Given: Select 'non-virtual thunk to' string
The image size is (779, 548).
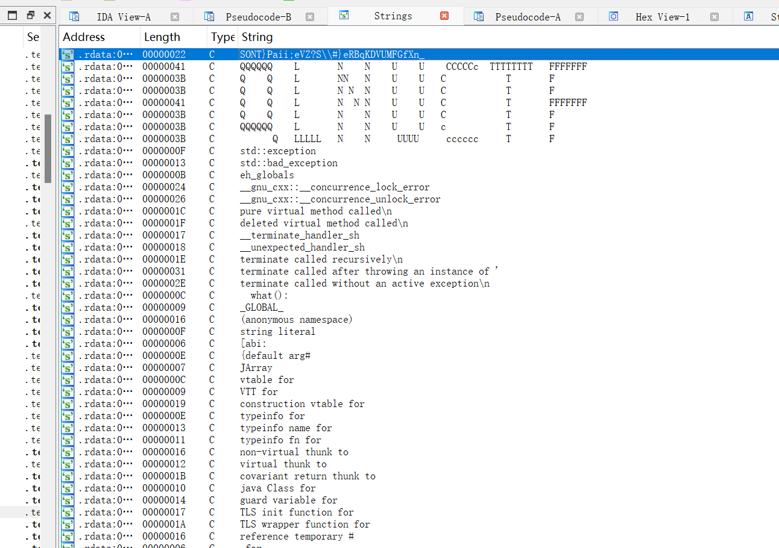Looking at the screenshot, I should 294,452.
